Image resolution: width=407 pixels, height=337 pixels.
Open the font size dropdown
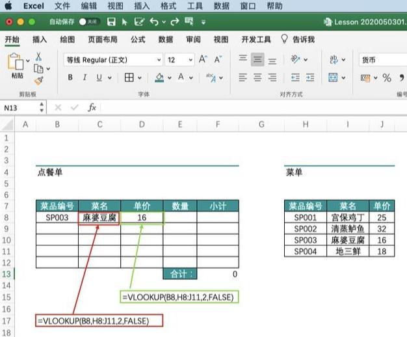[190, 60]
